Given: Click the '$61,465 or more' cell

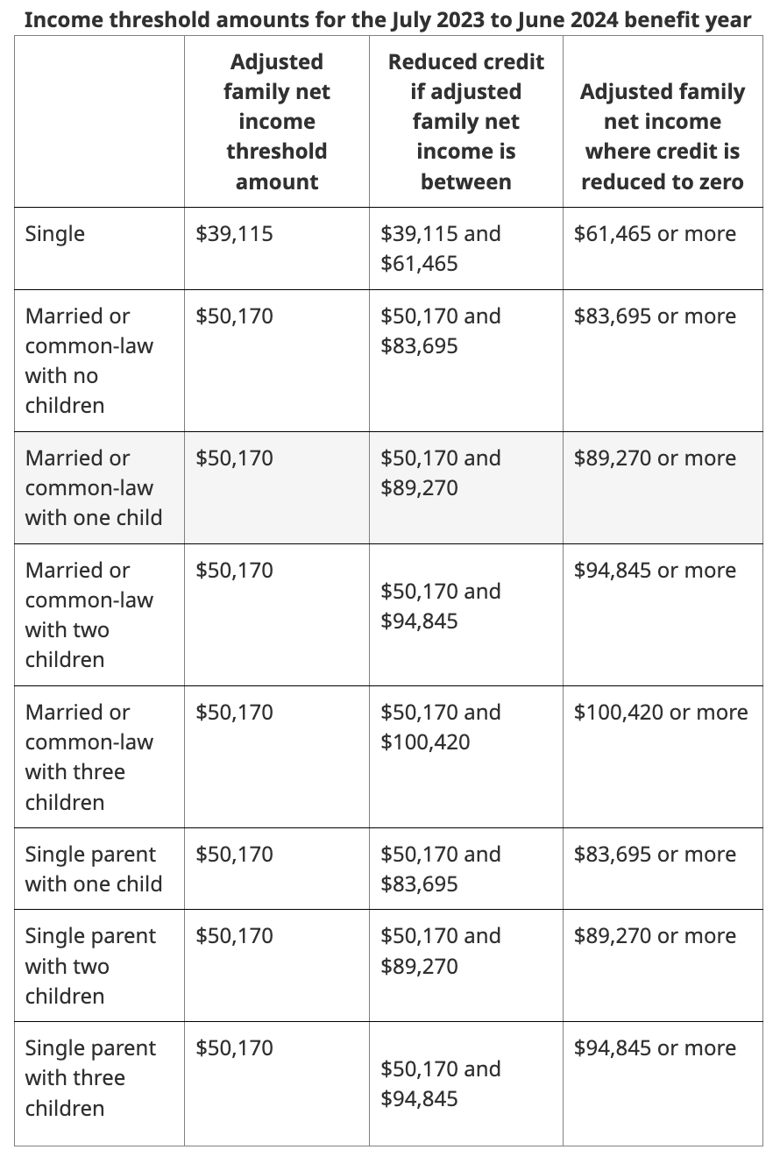Looking at the screenshot, I should pyautogui.click(x=655, y=234).
